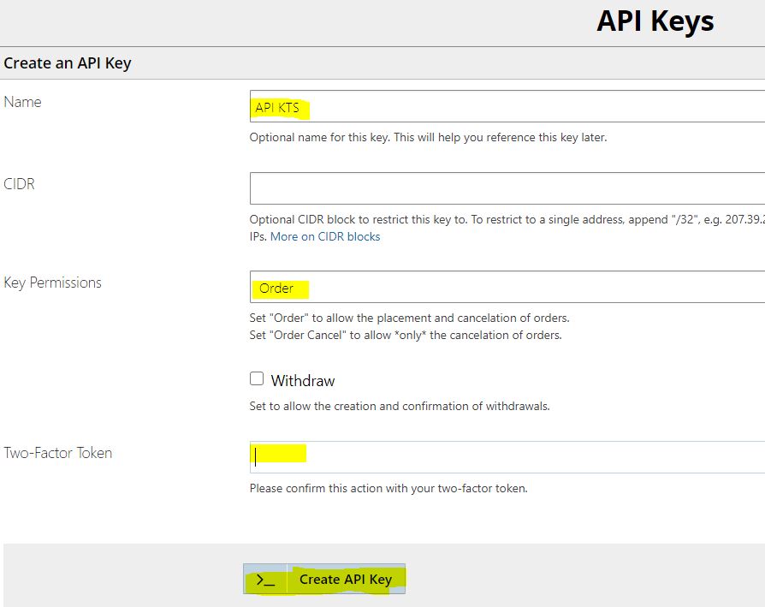
Task: Focus the Name field containing API KTS
Action: point(507,107)
